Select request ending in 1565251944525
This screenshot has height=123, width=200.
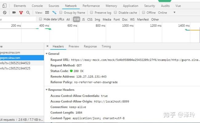pos(22,68)
